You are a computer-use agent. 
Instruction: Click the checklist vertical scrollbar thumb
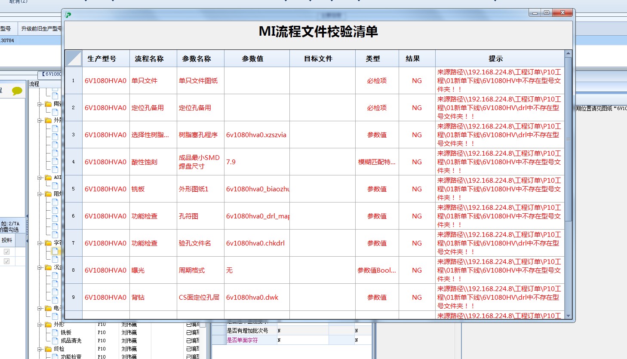[x=568, y=139]
